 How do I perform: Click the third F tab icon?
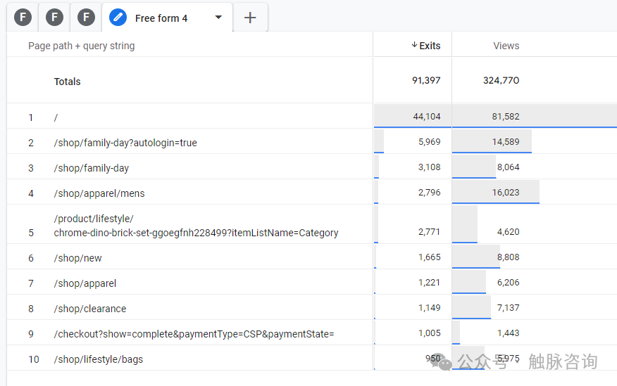[x=86, y=18]
